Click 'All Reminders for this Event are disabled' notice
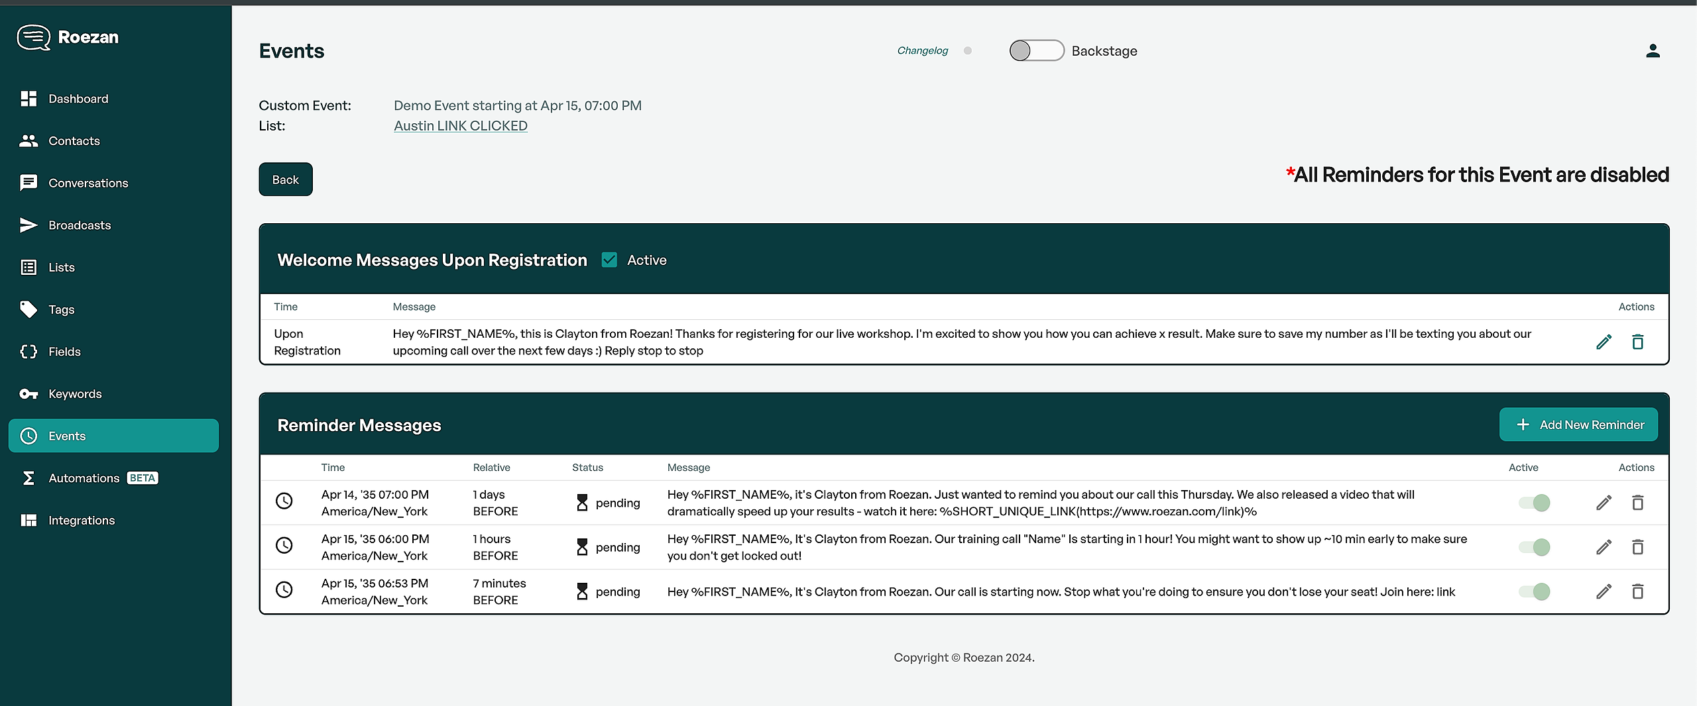 click(x=1478, y=175)
